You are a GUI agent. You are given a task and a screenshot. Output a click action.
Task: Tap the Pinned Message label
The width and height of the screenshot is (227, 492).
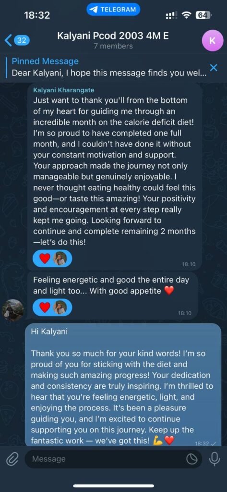pyautogui.click(x=45, y=61)
